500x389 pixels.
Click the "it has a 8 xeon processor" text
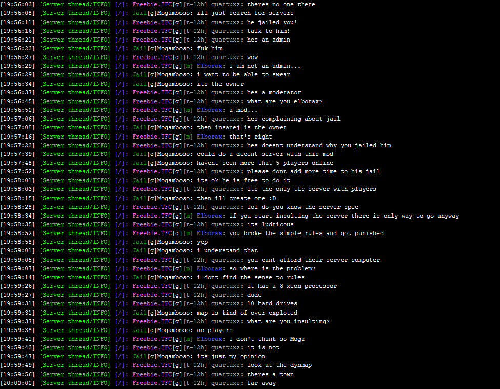coord(292,286)
